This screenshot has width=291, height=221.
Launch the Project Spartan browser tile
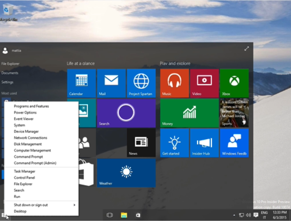click(141, 83)
